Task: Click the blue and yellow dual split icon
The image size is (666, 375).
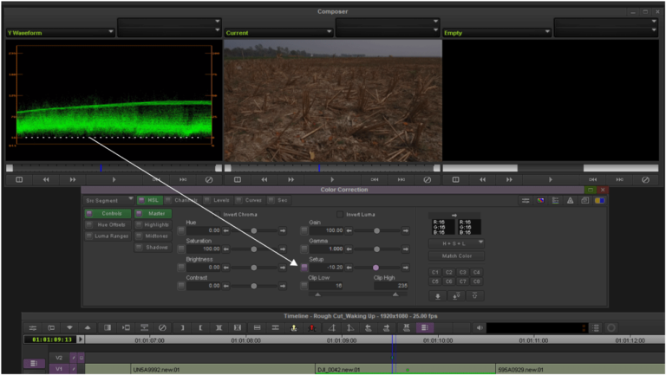Action: coord(600,200)
